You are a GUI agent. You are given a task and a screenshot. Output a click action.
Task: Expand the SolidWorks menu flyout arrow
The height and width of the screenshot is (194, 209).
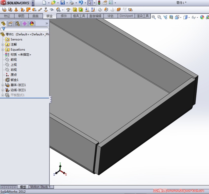(33, 3)
